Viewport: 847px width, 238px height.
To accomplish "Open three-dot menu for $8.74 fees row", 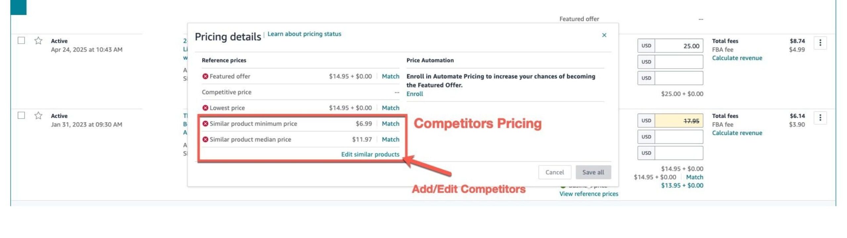I will click(820, 43).
